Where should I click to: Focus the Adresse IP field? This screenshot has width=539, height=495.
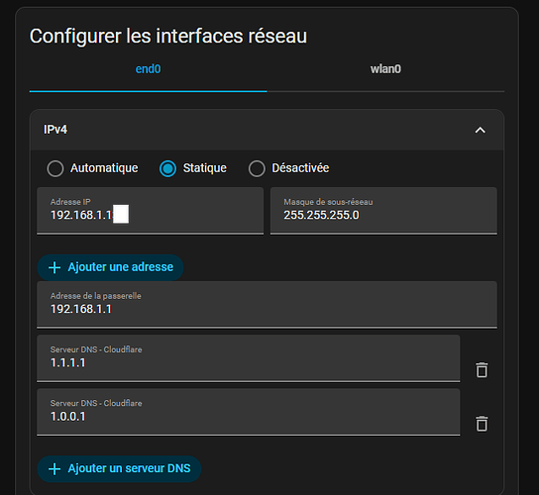pyautogui.click(x=151, y=211)
